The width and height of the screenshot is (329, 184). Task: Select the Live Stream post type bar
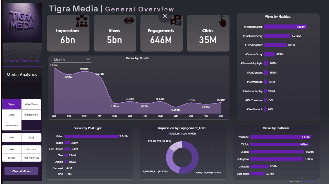point(67,149)
